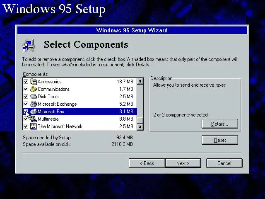This screenshot has height=199, width=265.
Task: Click the components list scroll up arrow
Action: coord(140,81)
